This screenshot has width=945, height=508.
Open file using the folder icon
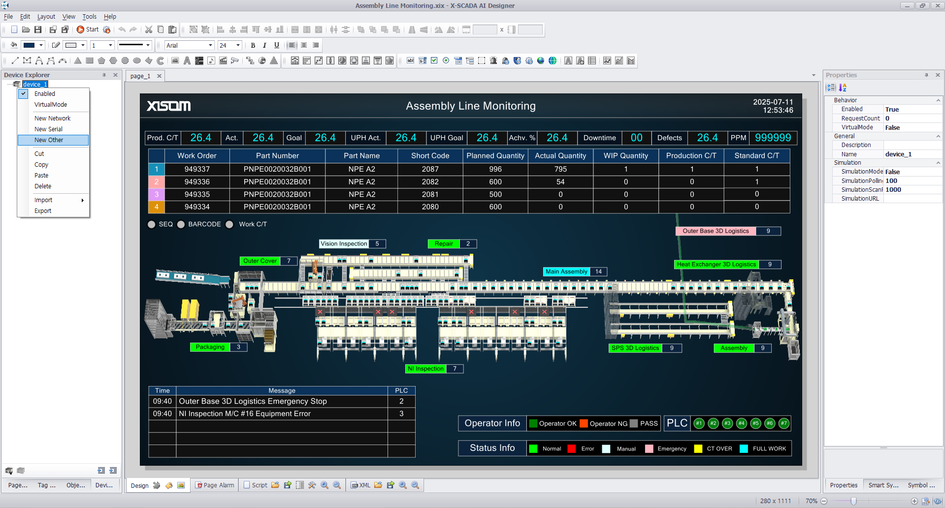click(x=26, y=30)
